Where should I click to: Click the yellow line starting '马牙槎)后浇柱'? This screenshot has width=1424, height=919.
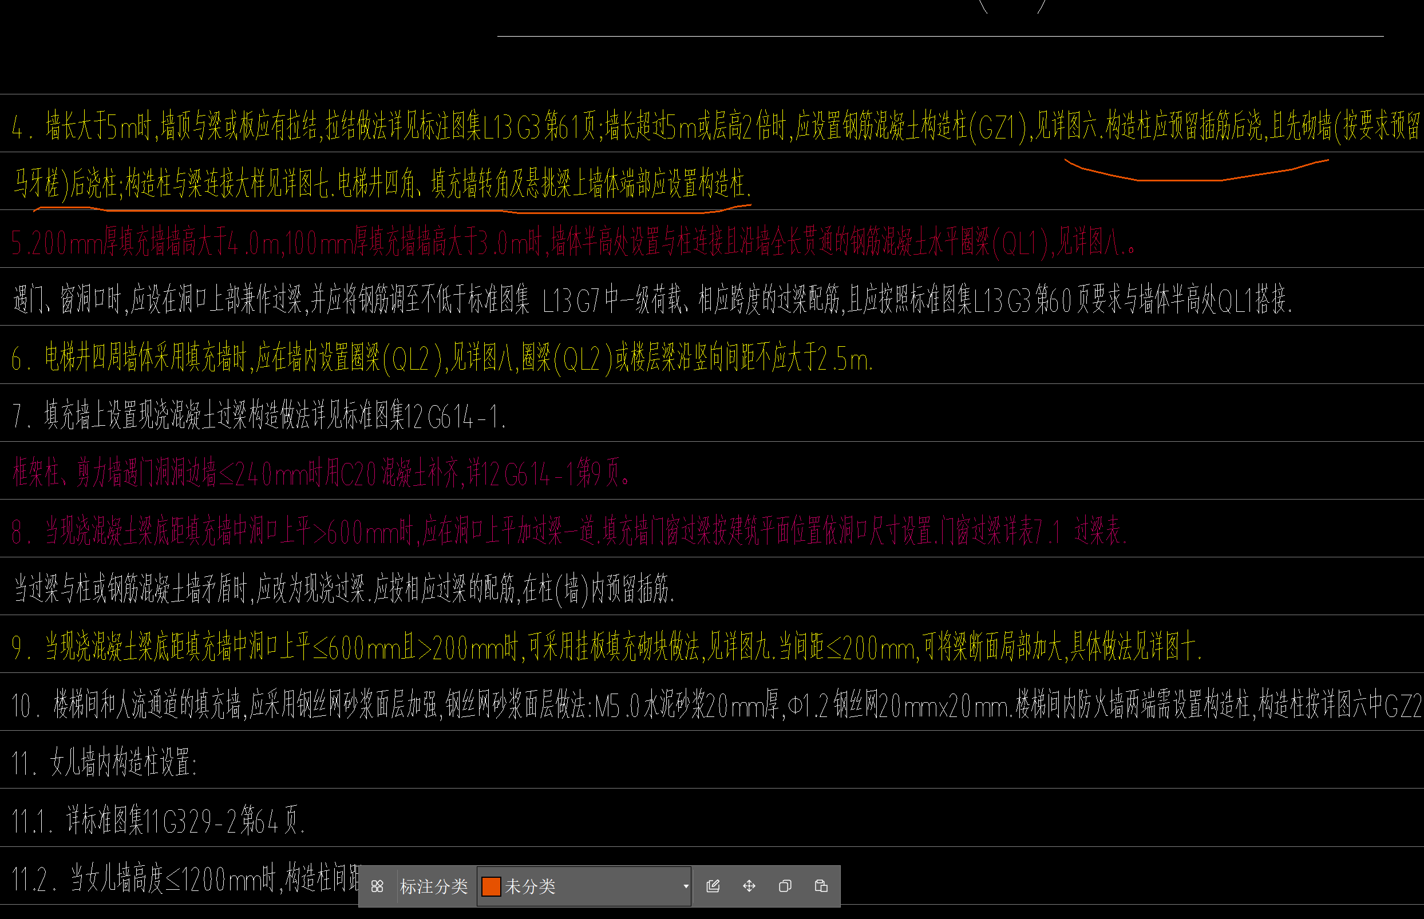(382, 183)
